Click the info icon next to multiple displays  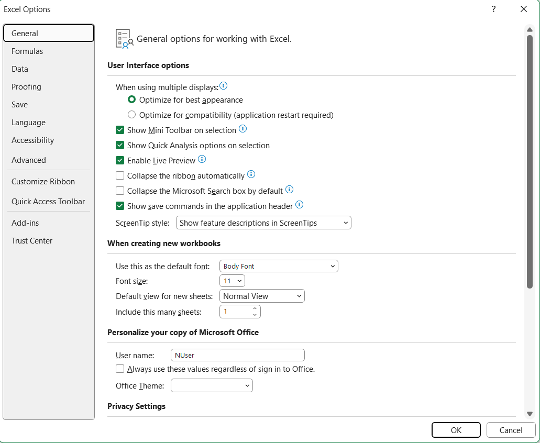coord(223,85)
